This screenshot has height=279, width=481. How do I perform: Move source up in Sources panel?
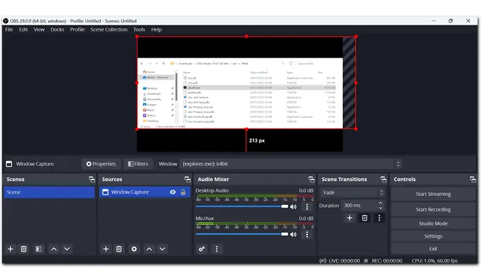149,249
